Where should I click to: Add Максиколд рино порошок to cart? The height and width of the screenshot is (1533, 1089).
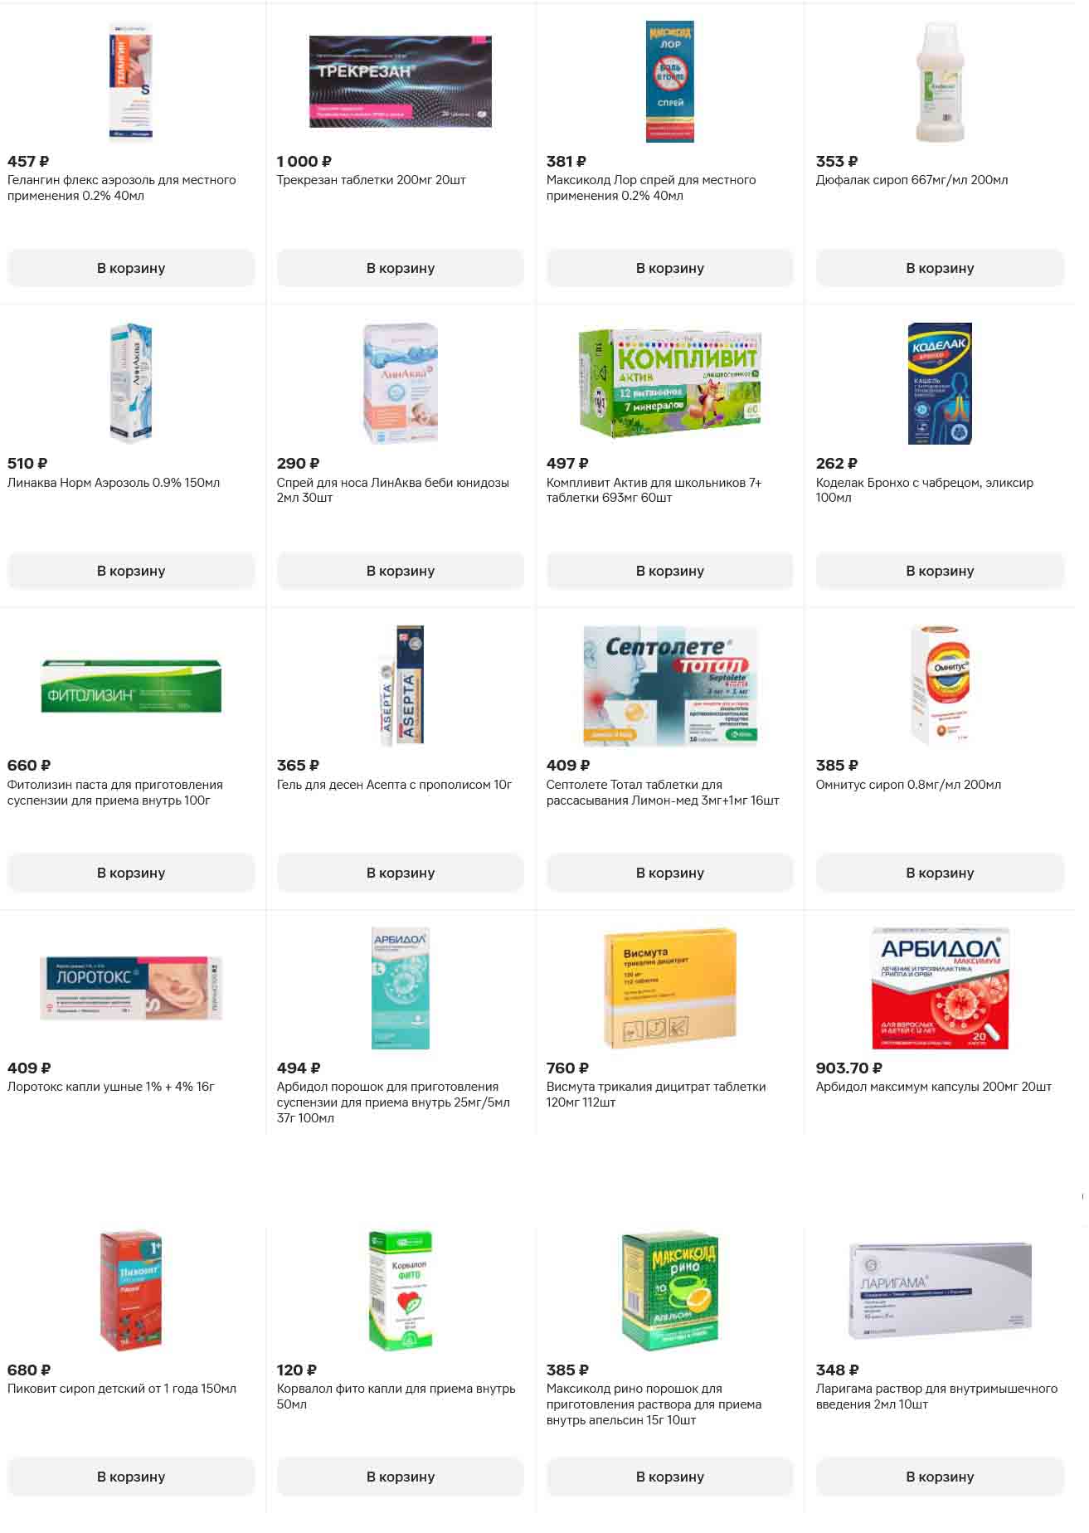[670, 1477]
